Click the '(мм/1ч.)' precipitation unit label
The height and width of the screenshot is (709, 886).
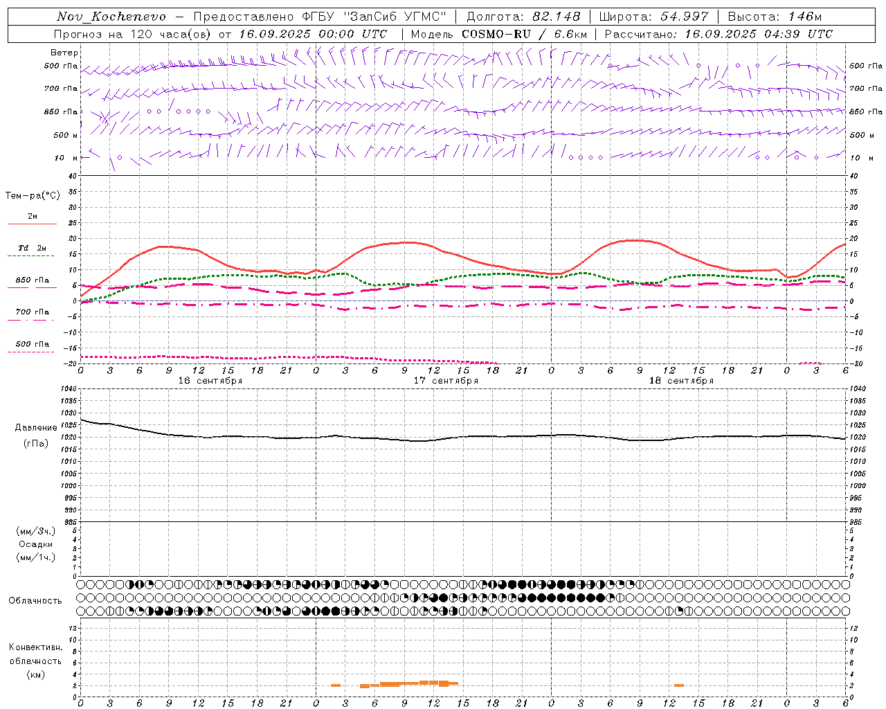pyautogui.click(x=36, y=557)
